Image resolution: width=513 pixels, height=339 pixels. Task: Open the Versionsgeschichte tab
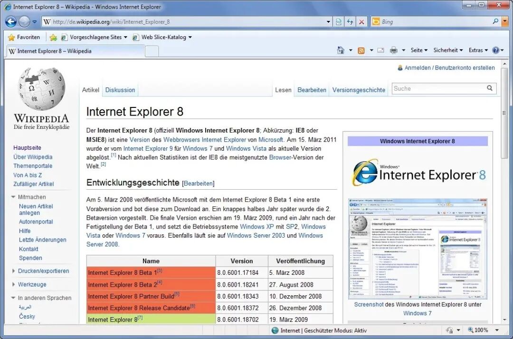click(359, 90)
